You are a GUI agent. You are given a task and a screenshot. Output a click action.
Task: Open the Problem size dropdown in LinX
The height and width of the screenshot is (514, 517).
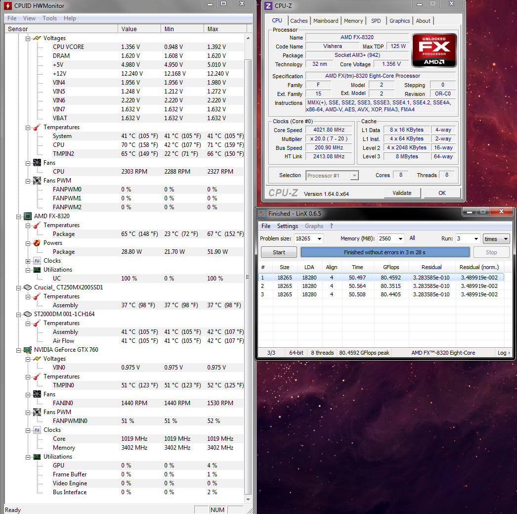[x=319, y=238]
